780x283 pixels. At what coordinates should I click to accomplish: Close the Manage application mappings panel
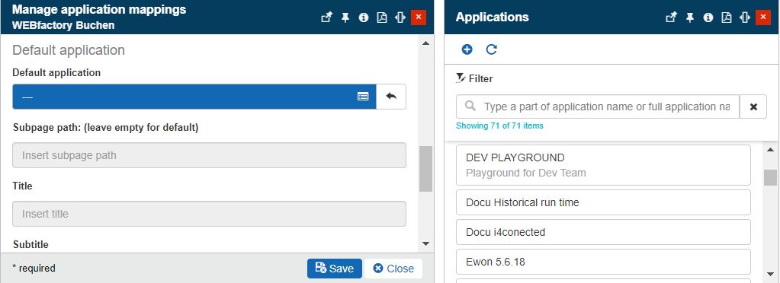click(419, 17)
